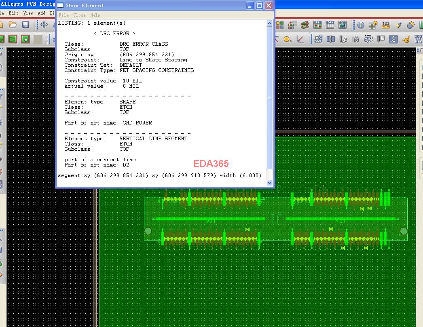The width and height of the screenshot is (423, 327).
Task: Click the 'DRC ERROR CLASS' text
Action: click(x=144, y=44)
